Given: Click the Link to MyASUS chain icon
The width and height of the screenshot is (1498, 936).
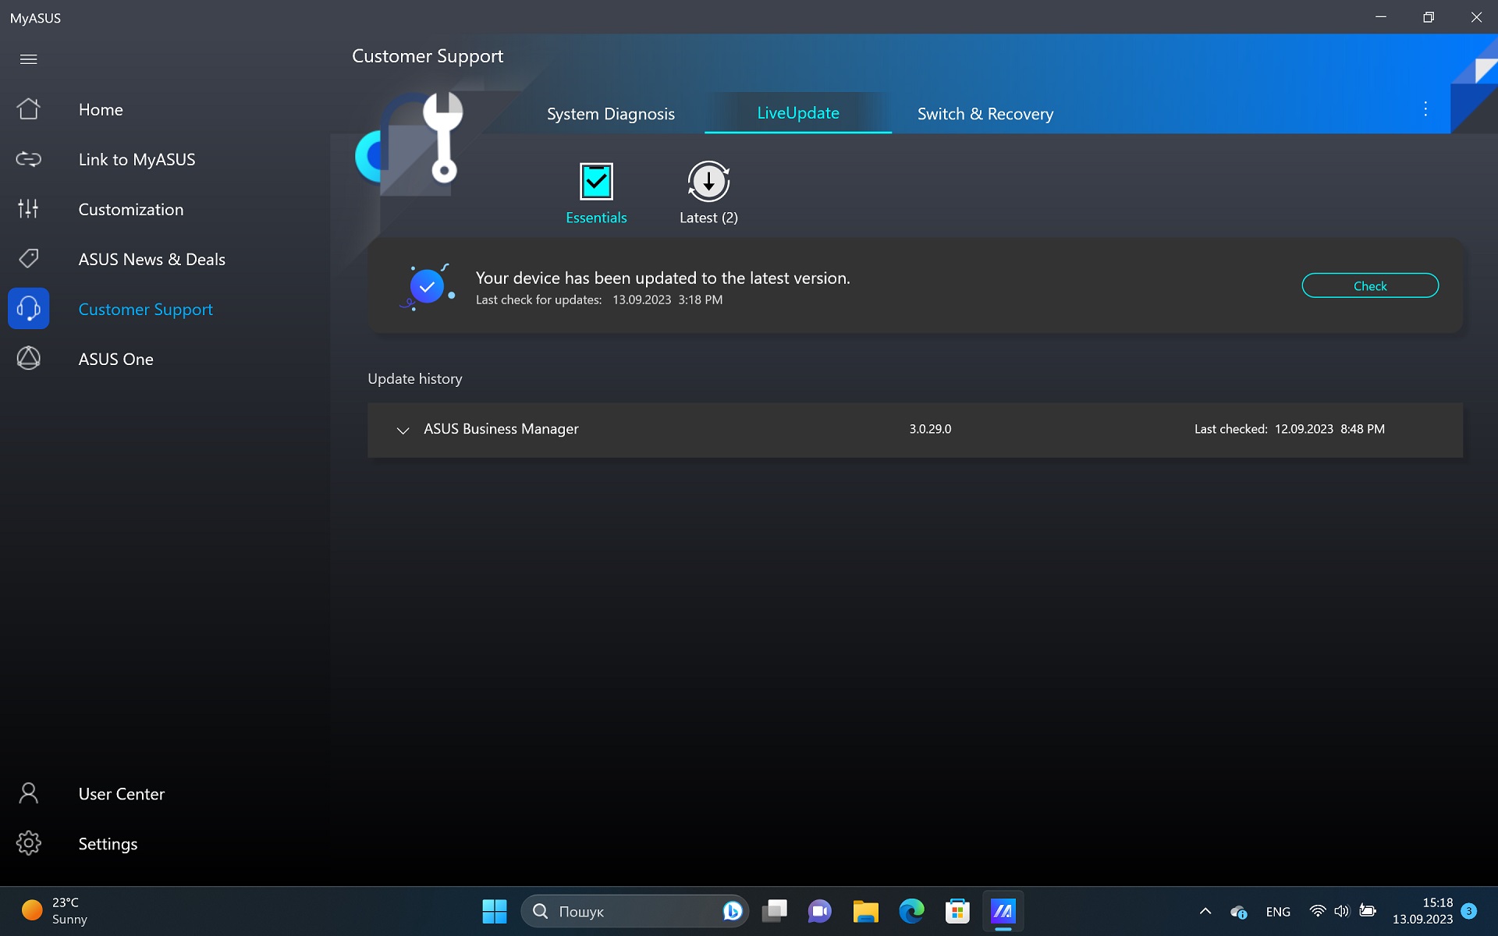Looking at the screenshot, I should [29, 159].
